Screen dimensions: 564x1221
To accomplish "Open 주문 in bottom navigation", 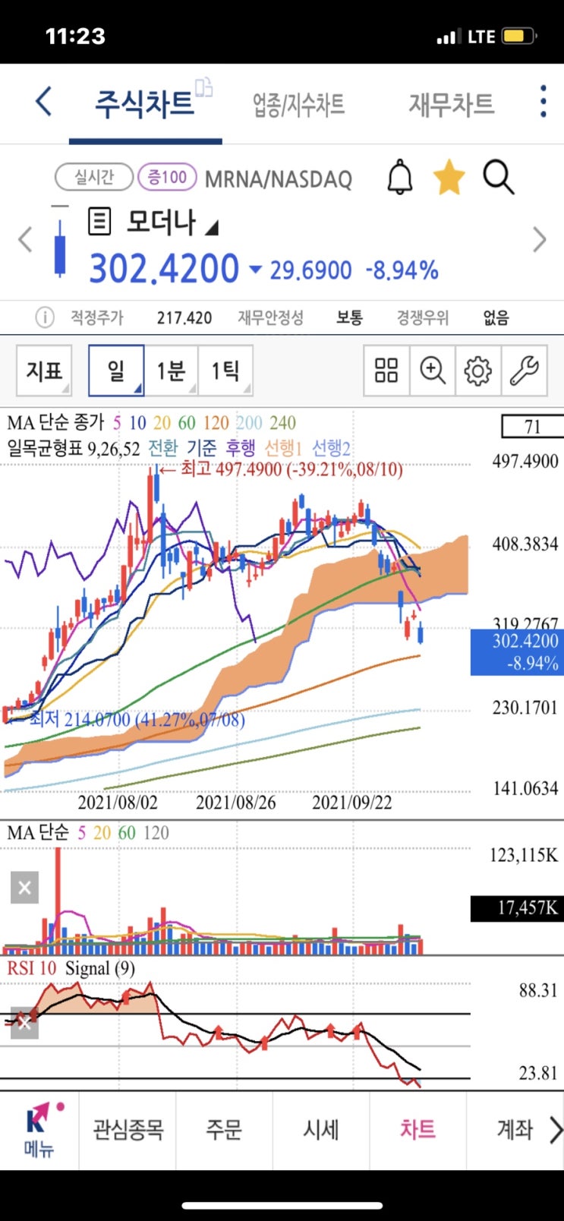I will coord(224,1130).
